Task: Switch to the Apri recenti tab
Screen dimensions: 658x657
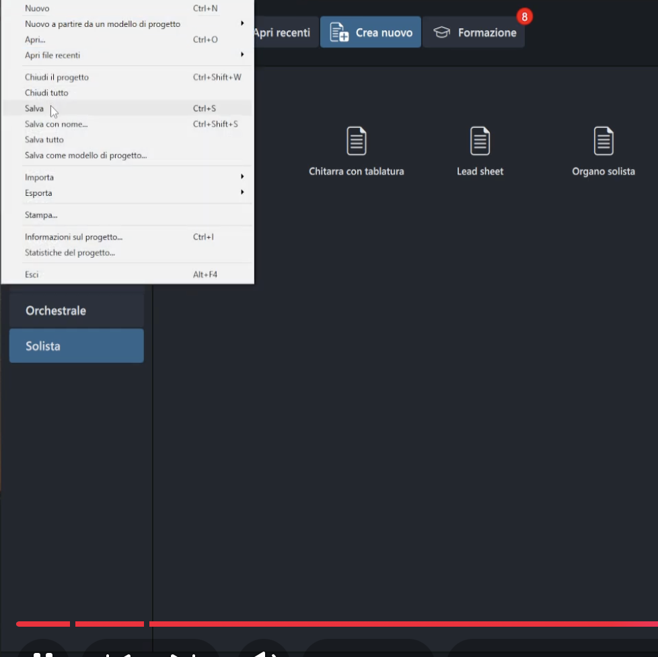Action: (283, 32)
